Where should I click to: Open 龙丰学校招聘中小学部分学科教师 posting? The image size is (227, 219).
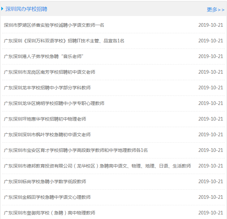pyautogui.click(x=47, y=88)
